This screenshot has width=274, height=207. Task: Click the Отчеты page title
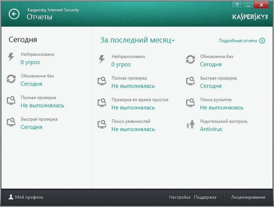[40, 17]
